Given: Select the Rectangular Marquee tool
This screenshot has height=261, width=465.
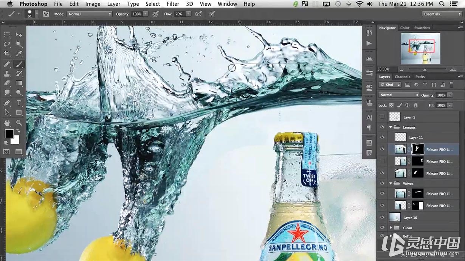Looking at the screenshot, I should 7,35.
